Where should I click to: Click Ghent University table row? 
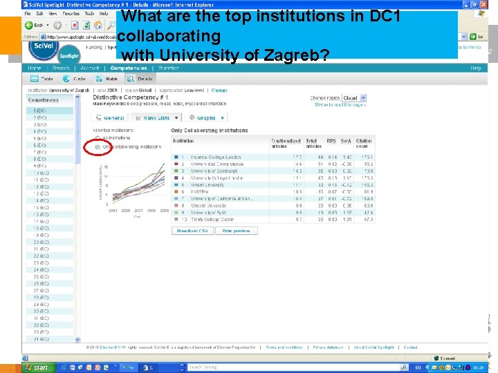point(273,184)
